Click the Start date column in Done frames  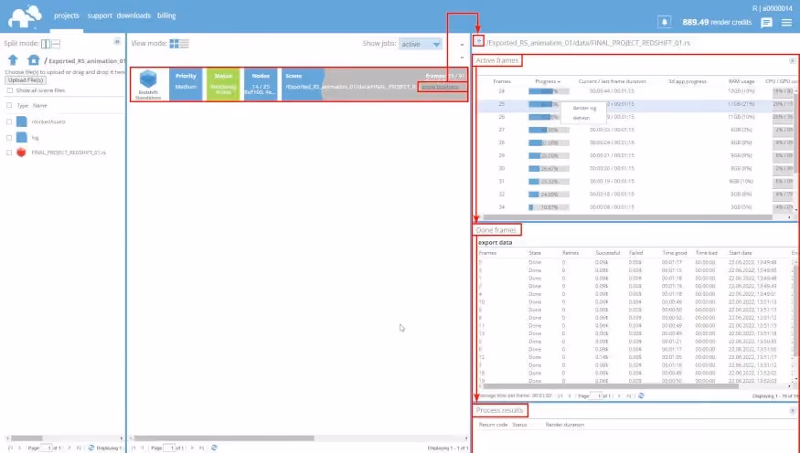click(740, 253)
